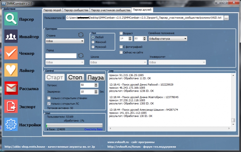The width and height of the screenshot is (241, 152).
Task: Uncheck только с открытым ЛС checkbox
Action: 49,104
